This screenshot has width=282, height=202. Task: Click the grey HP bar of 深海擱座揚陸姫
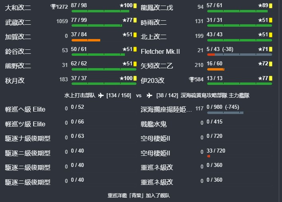pyautogui.click(x=225, y=113)
